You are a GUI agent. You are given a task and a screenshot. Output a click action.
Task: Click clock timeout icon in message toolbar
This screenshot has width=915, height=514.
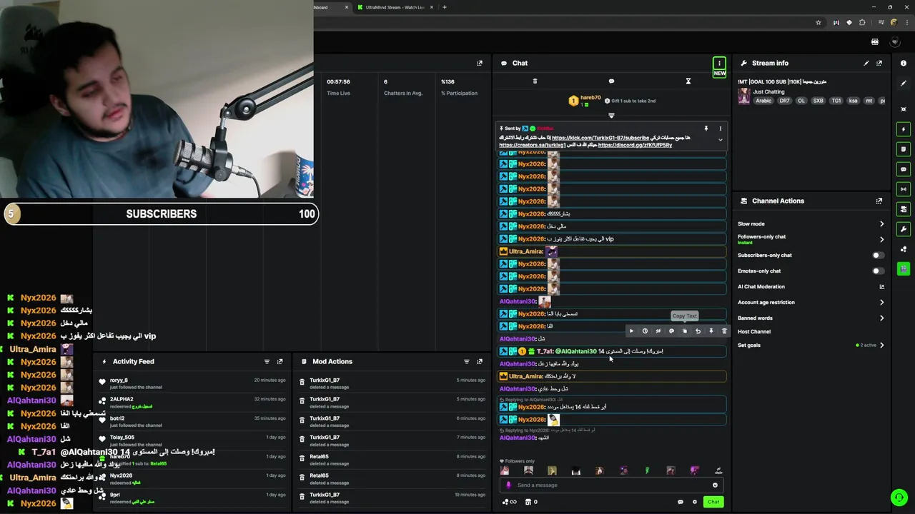[645, 331]
